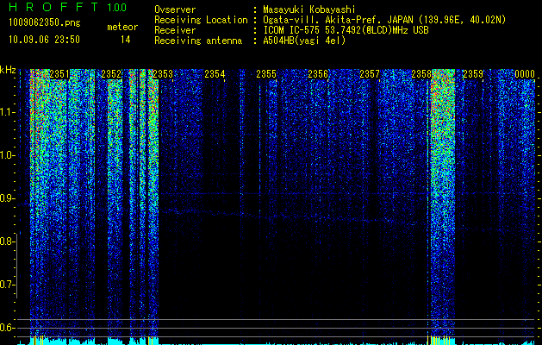Click the 2354 time marker
Screen dimensions: 542x345
click(215, 74)
